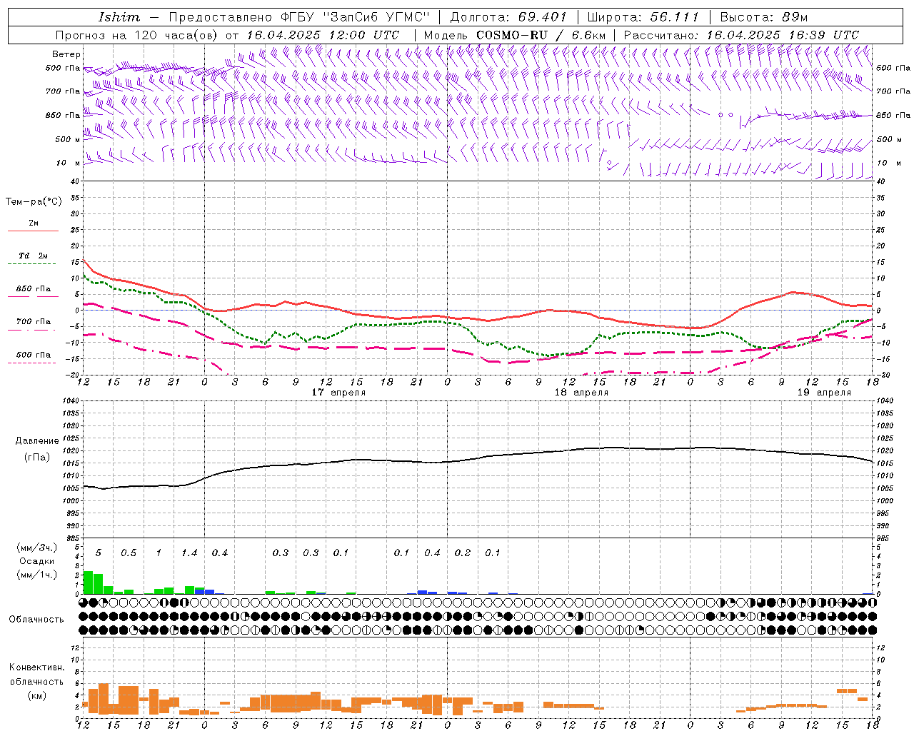Select the 18 апреля date label
The height and width of the screenshot is (731, 914).
pos(581,393)
